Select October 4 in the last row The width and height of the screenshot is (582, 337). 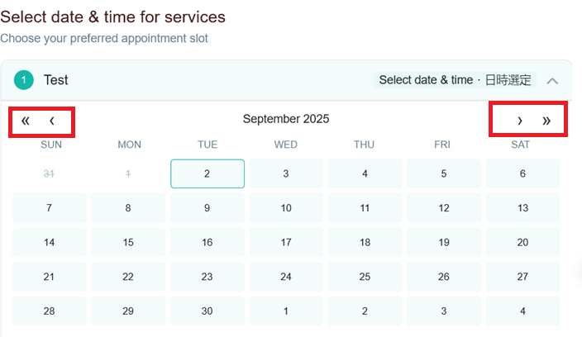coord(522,311)
